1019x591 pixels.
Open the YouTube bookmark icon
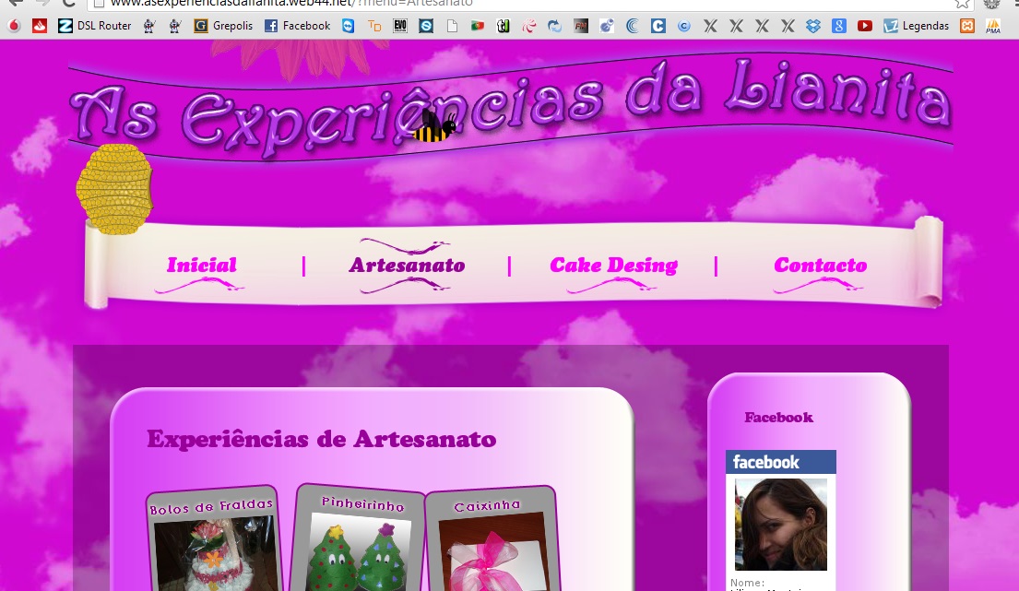tap(864, 26)
